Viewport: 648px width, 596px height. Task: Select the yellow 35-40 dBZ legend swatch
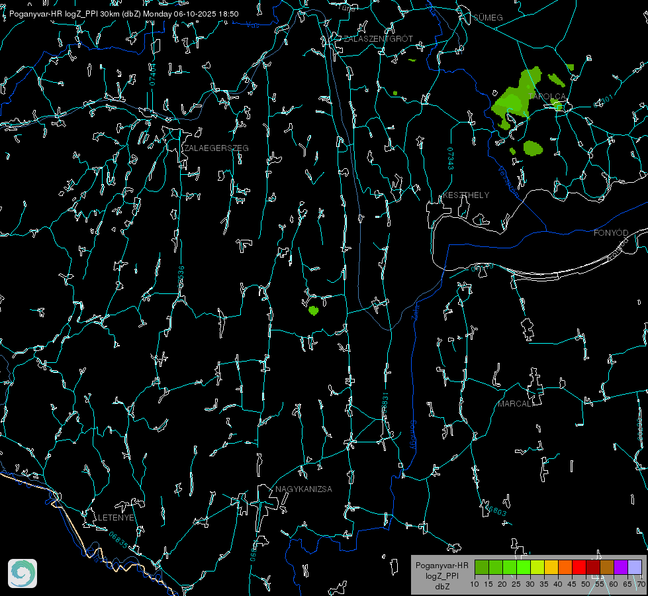coord(551,567)
